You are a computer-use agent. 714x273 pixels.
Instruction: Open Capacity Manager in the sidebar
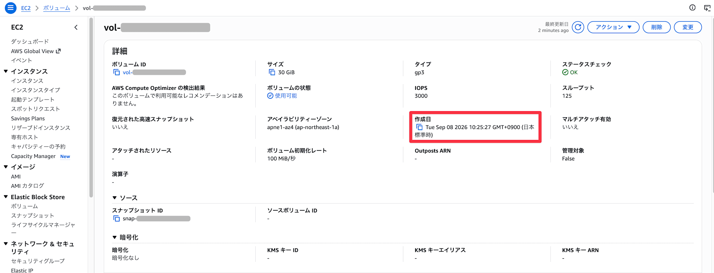point(33,156)
